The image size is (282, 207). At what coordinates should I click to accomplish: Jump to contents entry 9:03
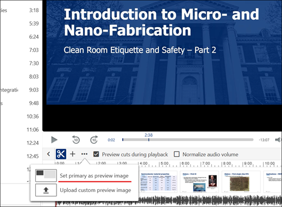34,90
